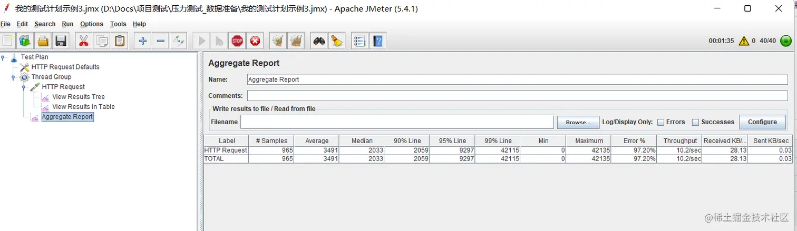Click the 99% Line column header

(498, 140)
